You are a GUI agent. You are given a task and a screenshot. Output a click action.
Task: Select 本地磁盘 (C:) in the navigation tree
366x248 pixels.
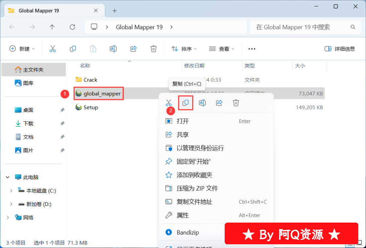(x=41, y=191)
